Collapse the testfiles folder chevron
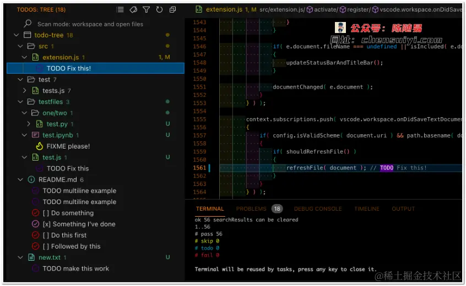466x286 pixels. pyautogui.click(x=20, y=102)
